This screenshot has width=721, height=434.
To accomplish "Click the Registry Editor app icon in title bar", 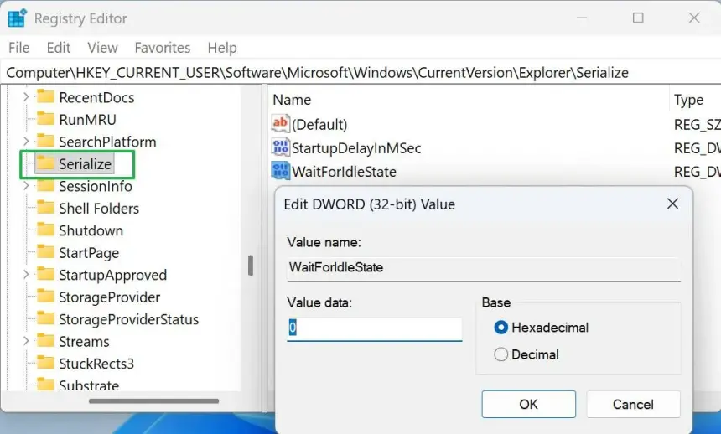I will [x=17, y=18].
